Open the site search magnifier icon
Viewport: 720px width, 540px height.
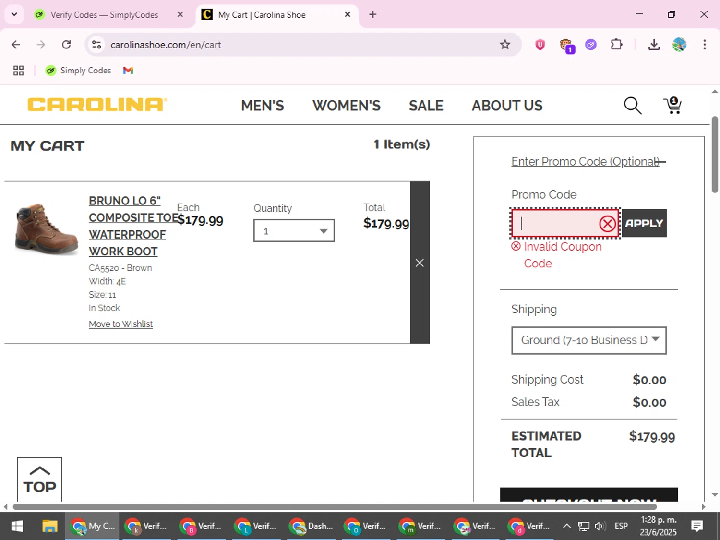[x=633, y=106]
